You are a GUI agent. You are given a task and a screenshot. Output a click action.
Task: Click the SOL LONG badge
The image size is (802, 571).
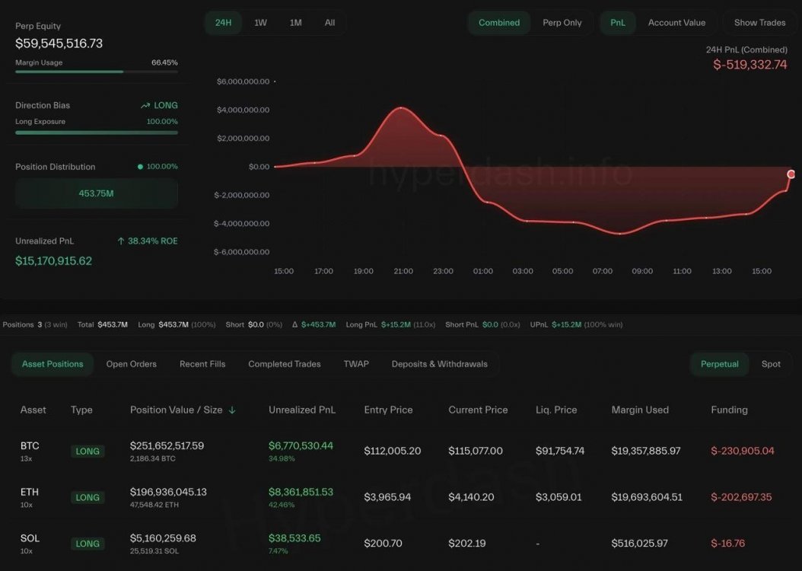[88, 544]
